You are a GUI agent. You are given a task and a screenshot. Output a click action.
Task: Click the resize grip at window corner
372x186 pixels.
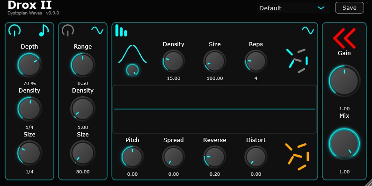(368, 182)
